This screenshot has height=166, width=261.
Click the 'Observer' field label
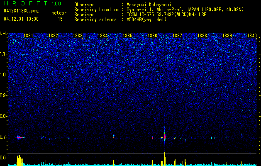tap(84, 5)
